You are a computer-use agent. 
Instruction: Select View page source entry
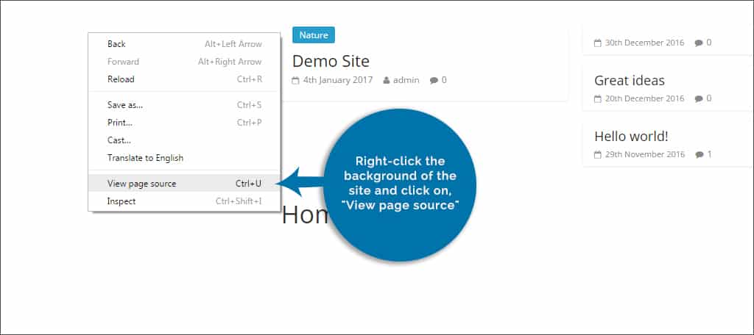(183, 184)
